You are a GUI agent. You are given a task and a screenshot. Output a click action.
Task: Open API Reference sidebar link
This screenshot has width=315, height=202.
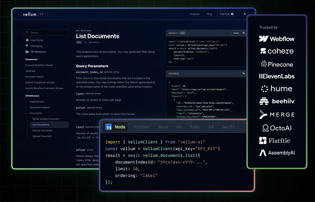coord(38,52)
